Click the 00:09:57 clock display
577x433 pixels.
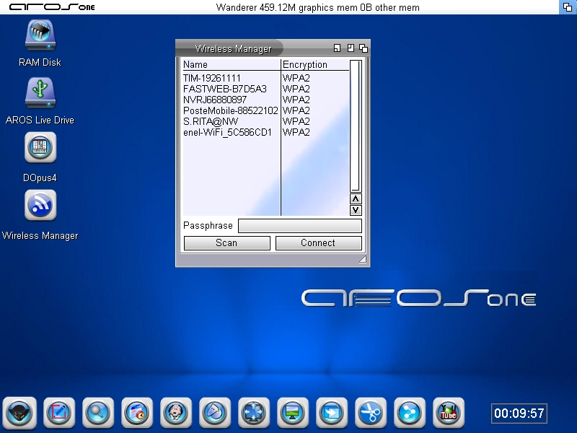pos(519,413)
